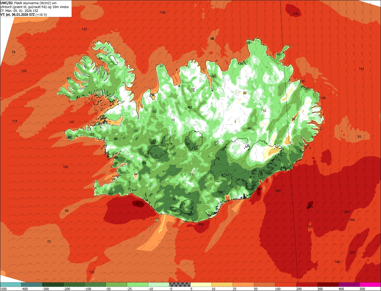
Task: Click the value 182 southwest of Iceland
Action: point(66,167)
